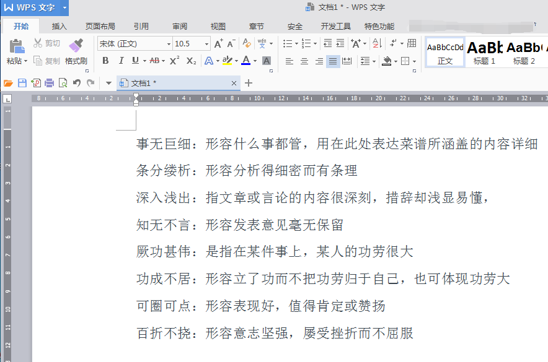Toggle Bold formatting
This screenshot has height=362, width=548.
(105, 61)
